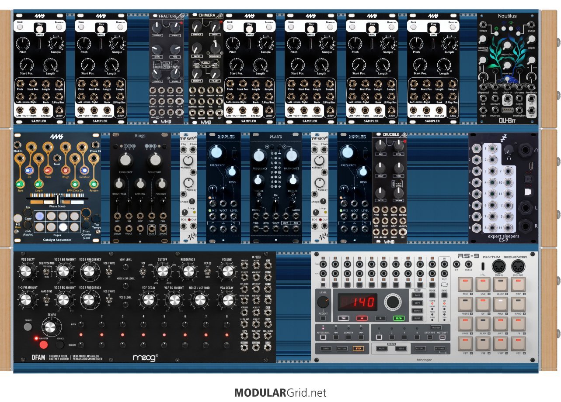
Task: Click the NOTE RPT button on RS-9
Action: tap(443, 337)
